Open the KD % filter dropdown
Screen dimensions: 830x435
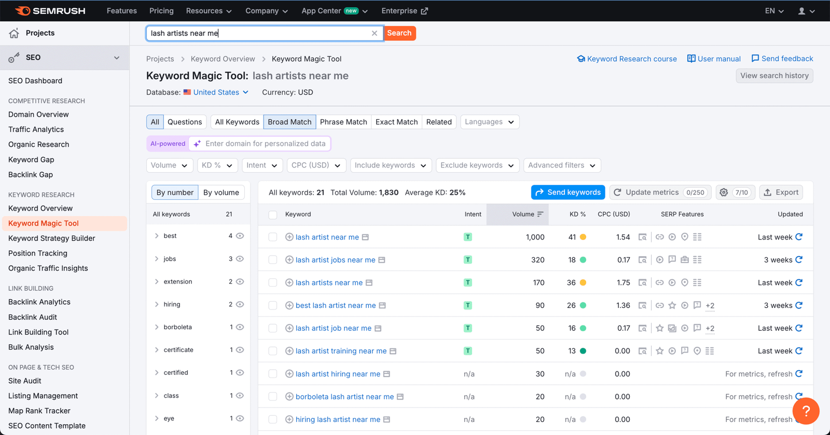point(217,165)
